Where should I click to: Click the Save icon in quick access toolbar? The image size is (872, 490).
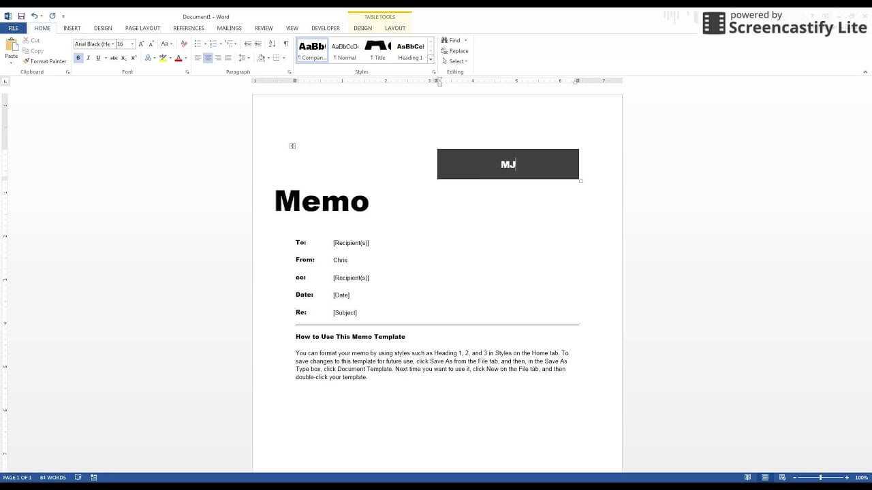click(21, 16)
